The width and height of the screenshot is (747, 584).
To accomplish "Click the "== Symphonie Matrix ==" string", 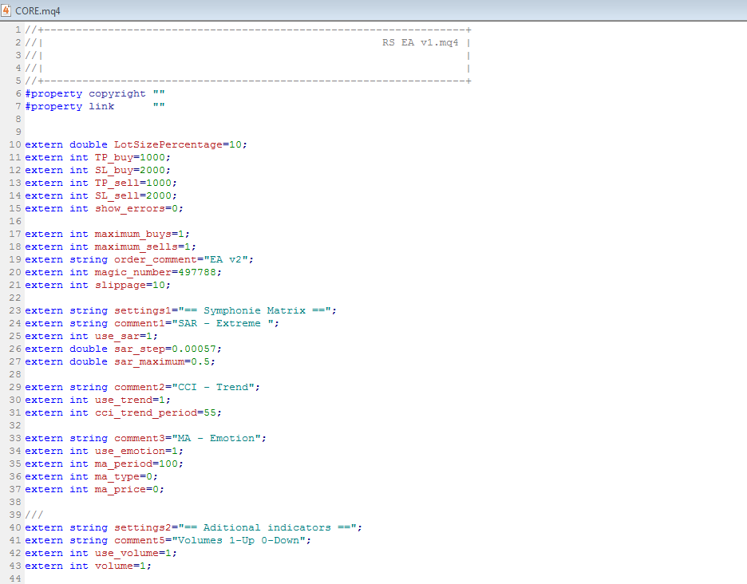I will (255, 310).
